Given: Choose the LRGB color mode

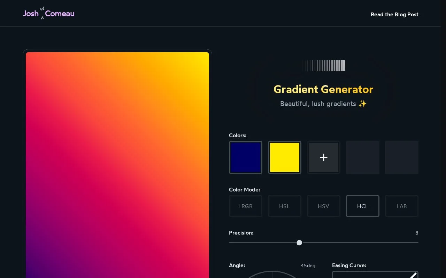Looking at the screenshot, I should 246,206.
